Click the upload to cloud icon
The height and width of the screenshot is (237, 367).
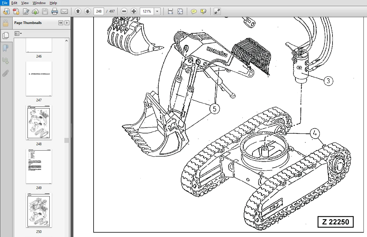[x=35, y=11]
